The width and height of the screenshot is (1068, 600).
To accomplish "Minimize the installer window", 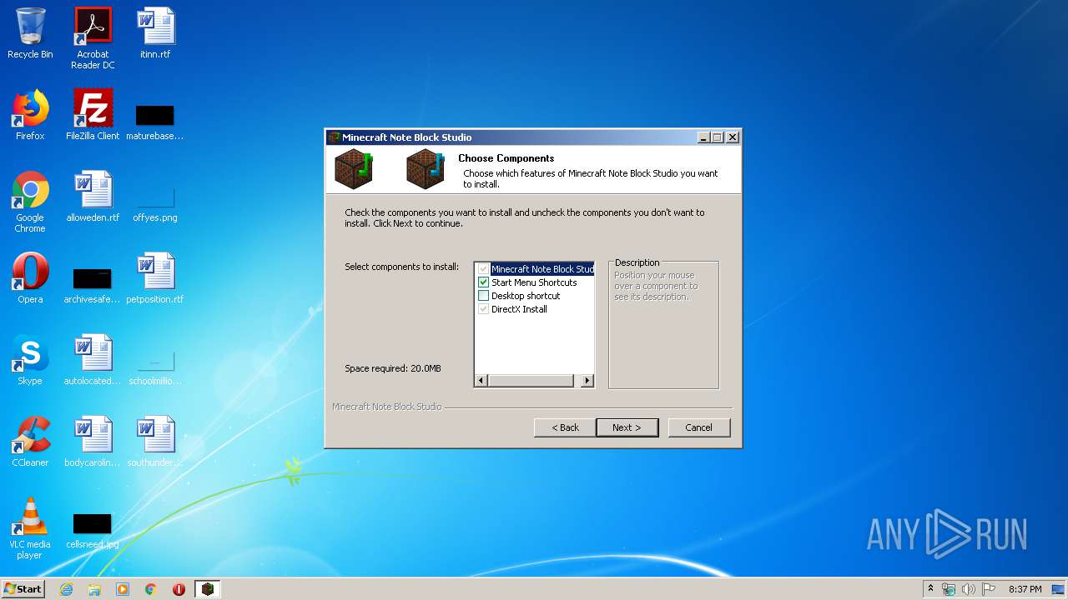I will [x=703, y=137].
